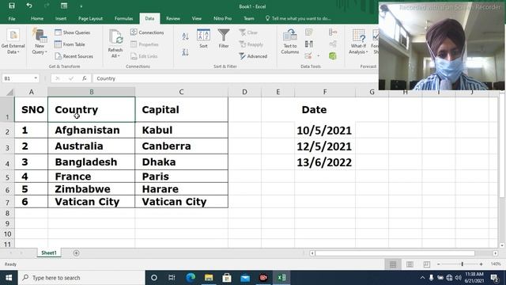Switch to Normal view icon
The image size is (506, 285).
point(393,264)
